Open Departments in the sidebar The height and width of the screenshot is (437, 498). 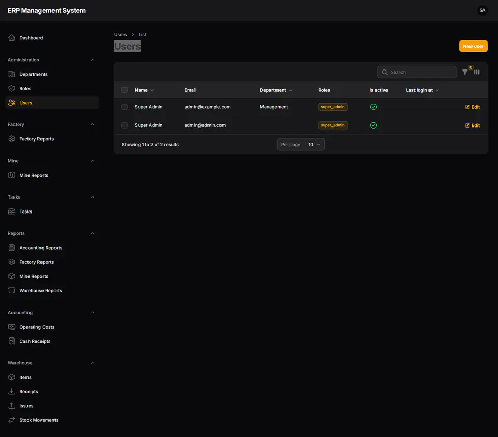[52, 74]
